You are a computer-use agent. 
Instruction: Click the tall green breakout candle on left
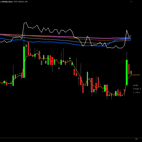pyautogui.click(x=24, y=62)
